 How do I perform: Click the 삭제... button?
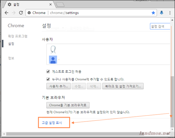click(x=94, y=86)
